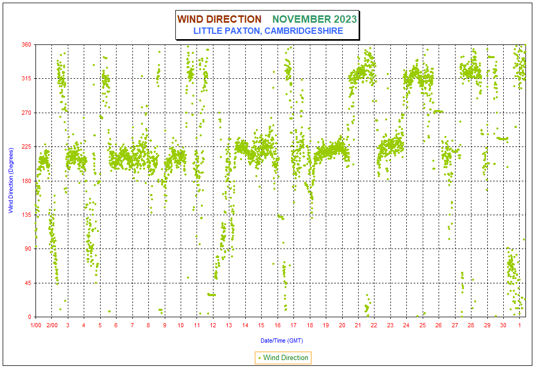Click the "Date/Time (GMT)" axis title

(x=282, y=341)
